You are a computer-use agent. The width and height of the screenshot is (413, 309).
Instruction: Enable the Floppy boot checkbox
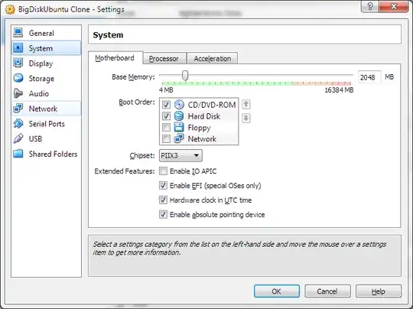166,128
